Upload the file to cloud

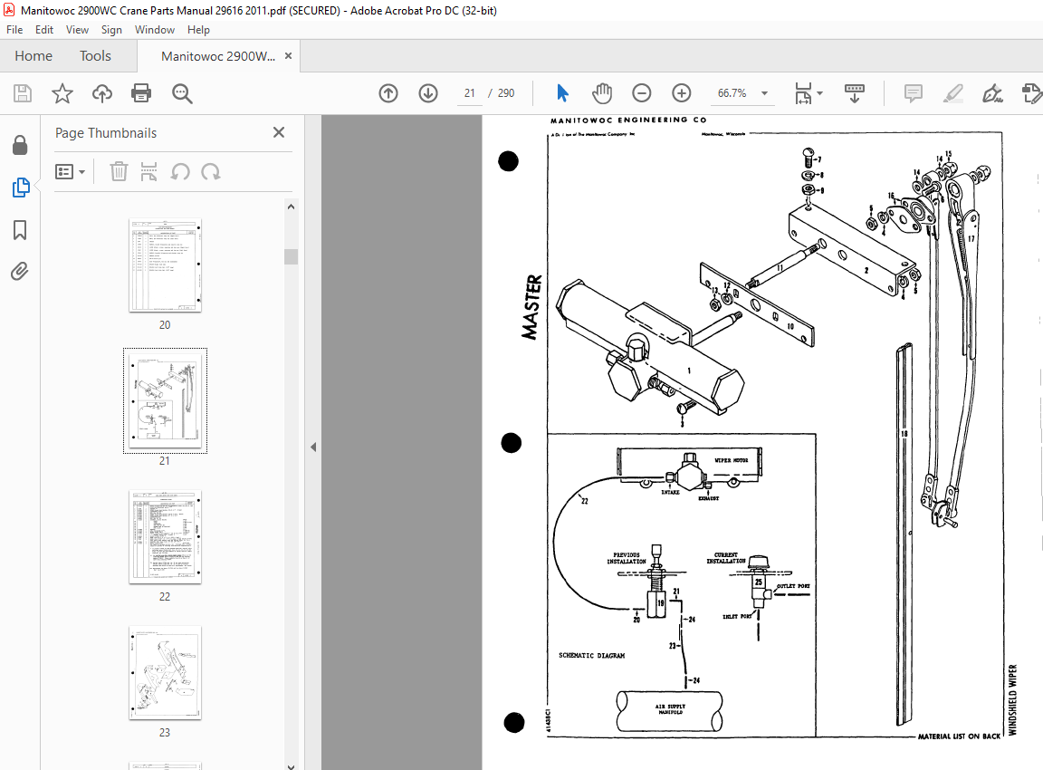[101, 93]
